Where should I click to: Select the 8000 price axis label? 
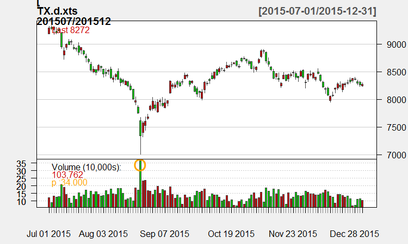point(391,100)
